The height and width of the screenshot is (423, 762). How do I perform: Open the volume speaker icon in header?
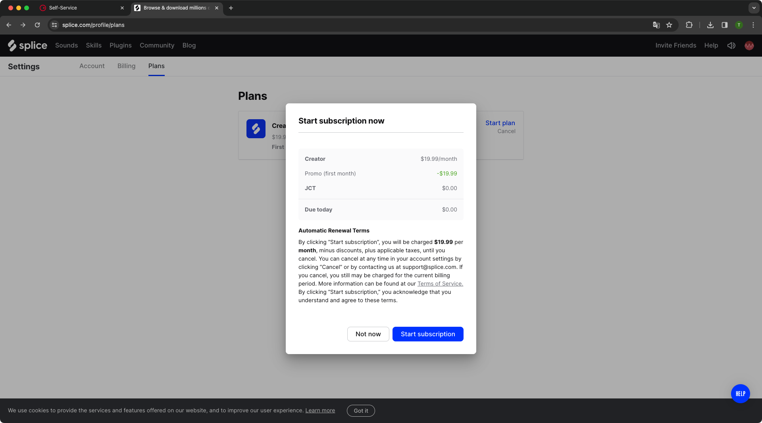click(x=731, y=46)
